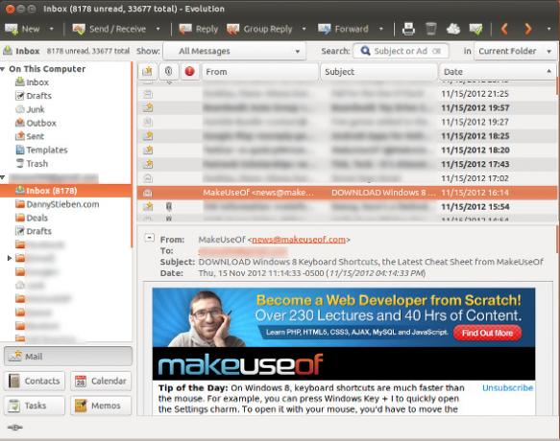Go to next message arrow

point(528,29)
